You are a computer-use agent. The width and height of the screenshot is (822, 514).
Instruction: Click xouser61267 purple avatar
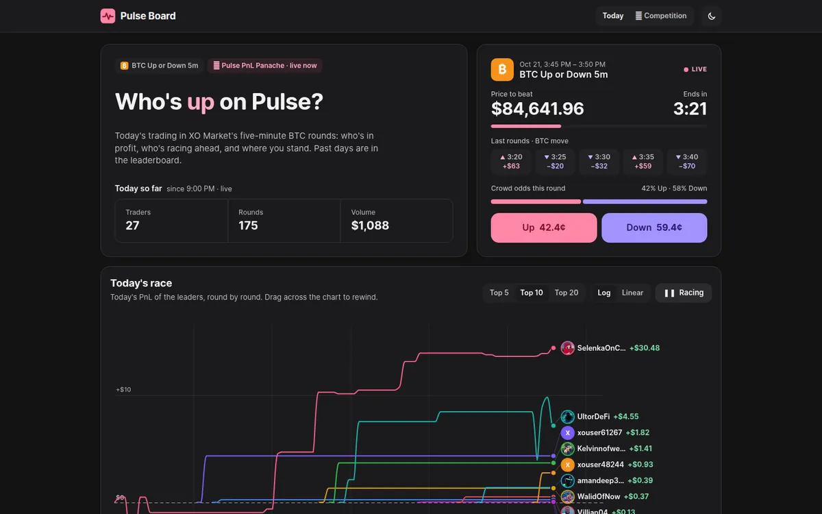(x=567, y=432)
